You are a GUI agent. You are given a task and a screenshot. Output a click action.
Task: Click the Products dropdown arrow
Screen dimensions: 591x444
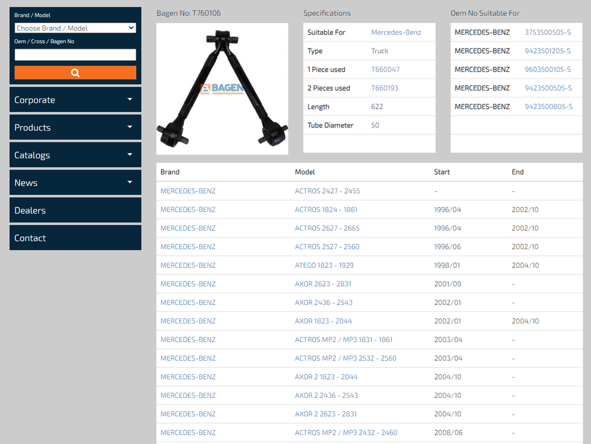[x=130, y=127]
